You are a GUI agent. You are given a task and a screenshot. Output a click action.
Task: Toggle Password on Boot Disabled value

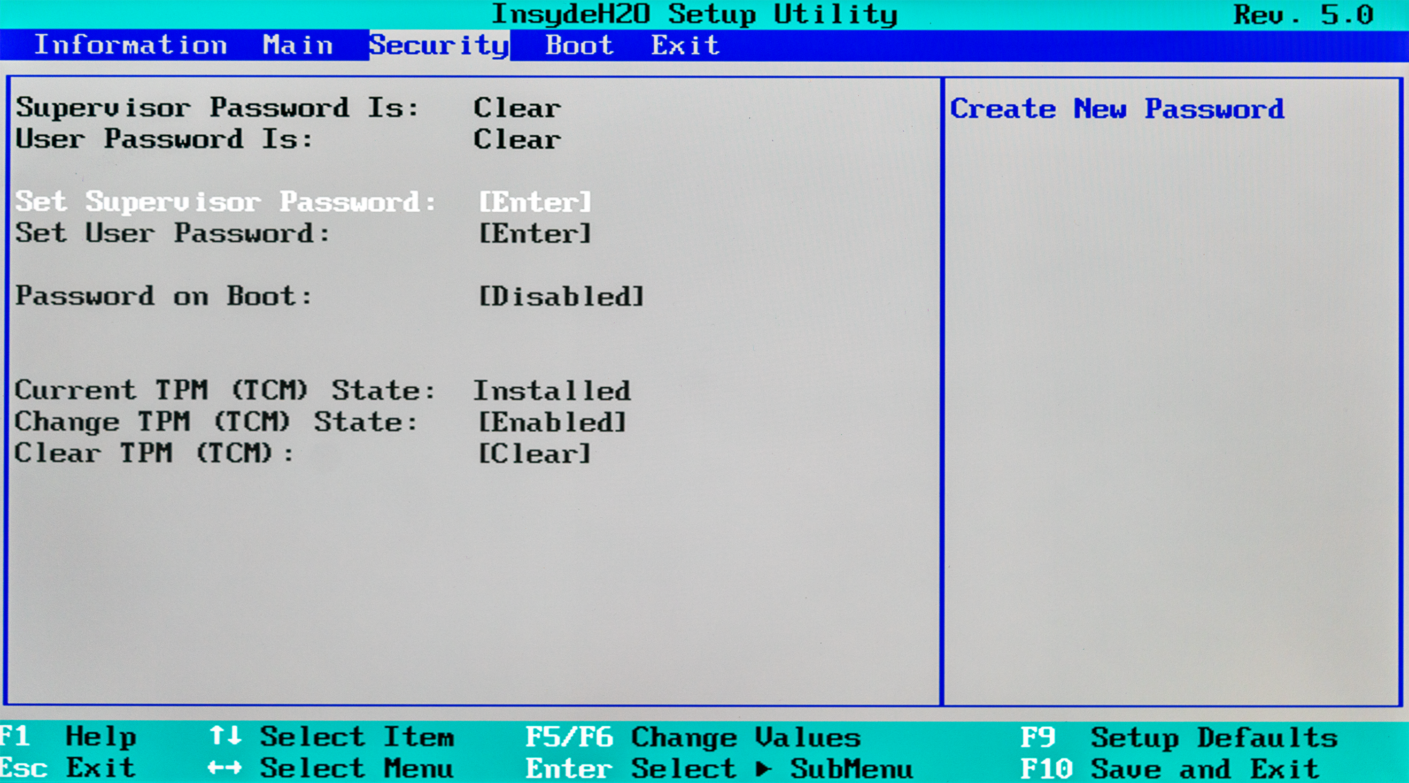[x=561, y=296]
